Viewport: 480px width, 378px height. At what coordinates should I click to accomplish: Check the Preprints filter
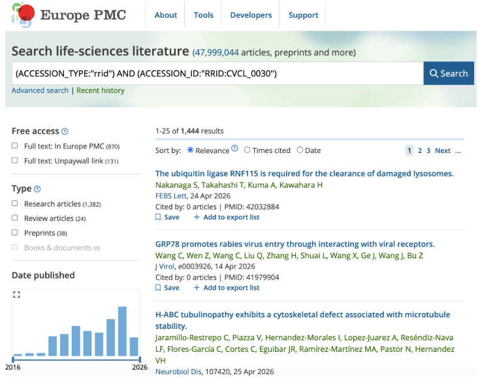point(14,232)
